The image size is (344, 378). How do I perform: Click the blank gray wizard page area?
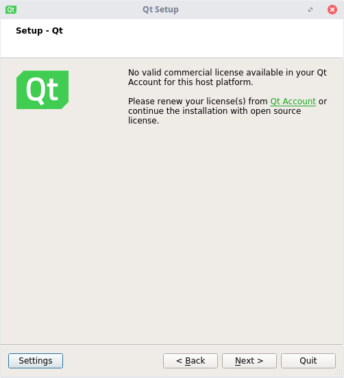tap(172, 229)
